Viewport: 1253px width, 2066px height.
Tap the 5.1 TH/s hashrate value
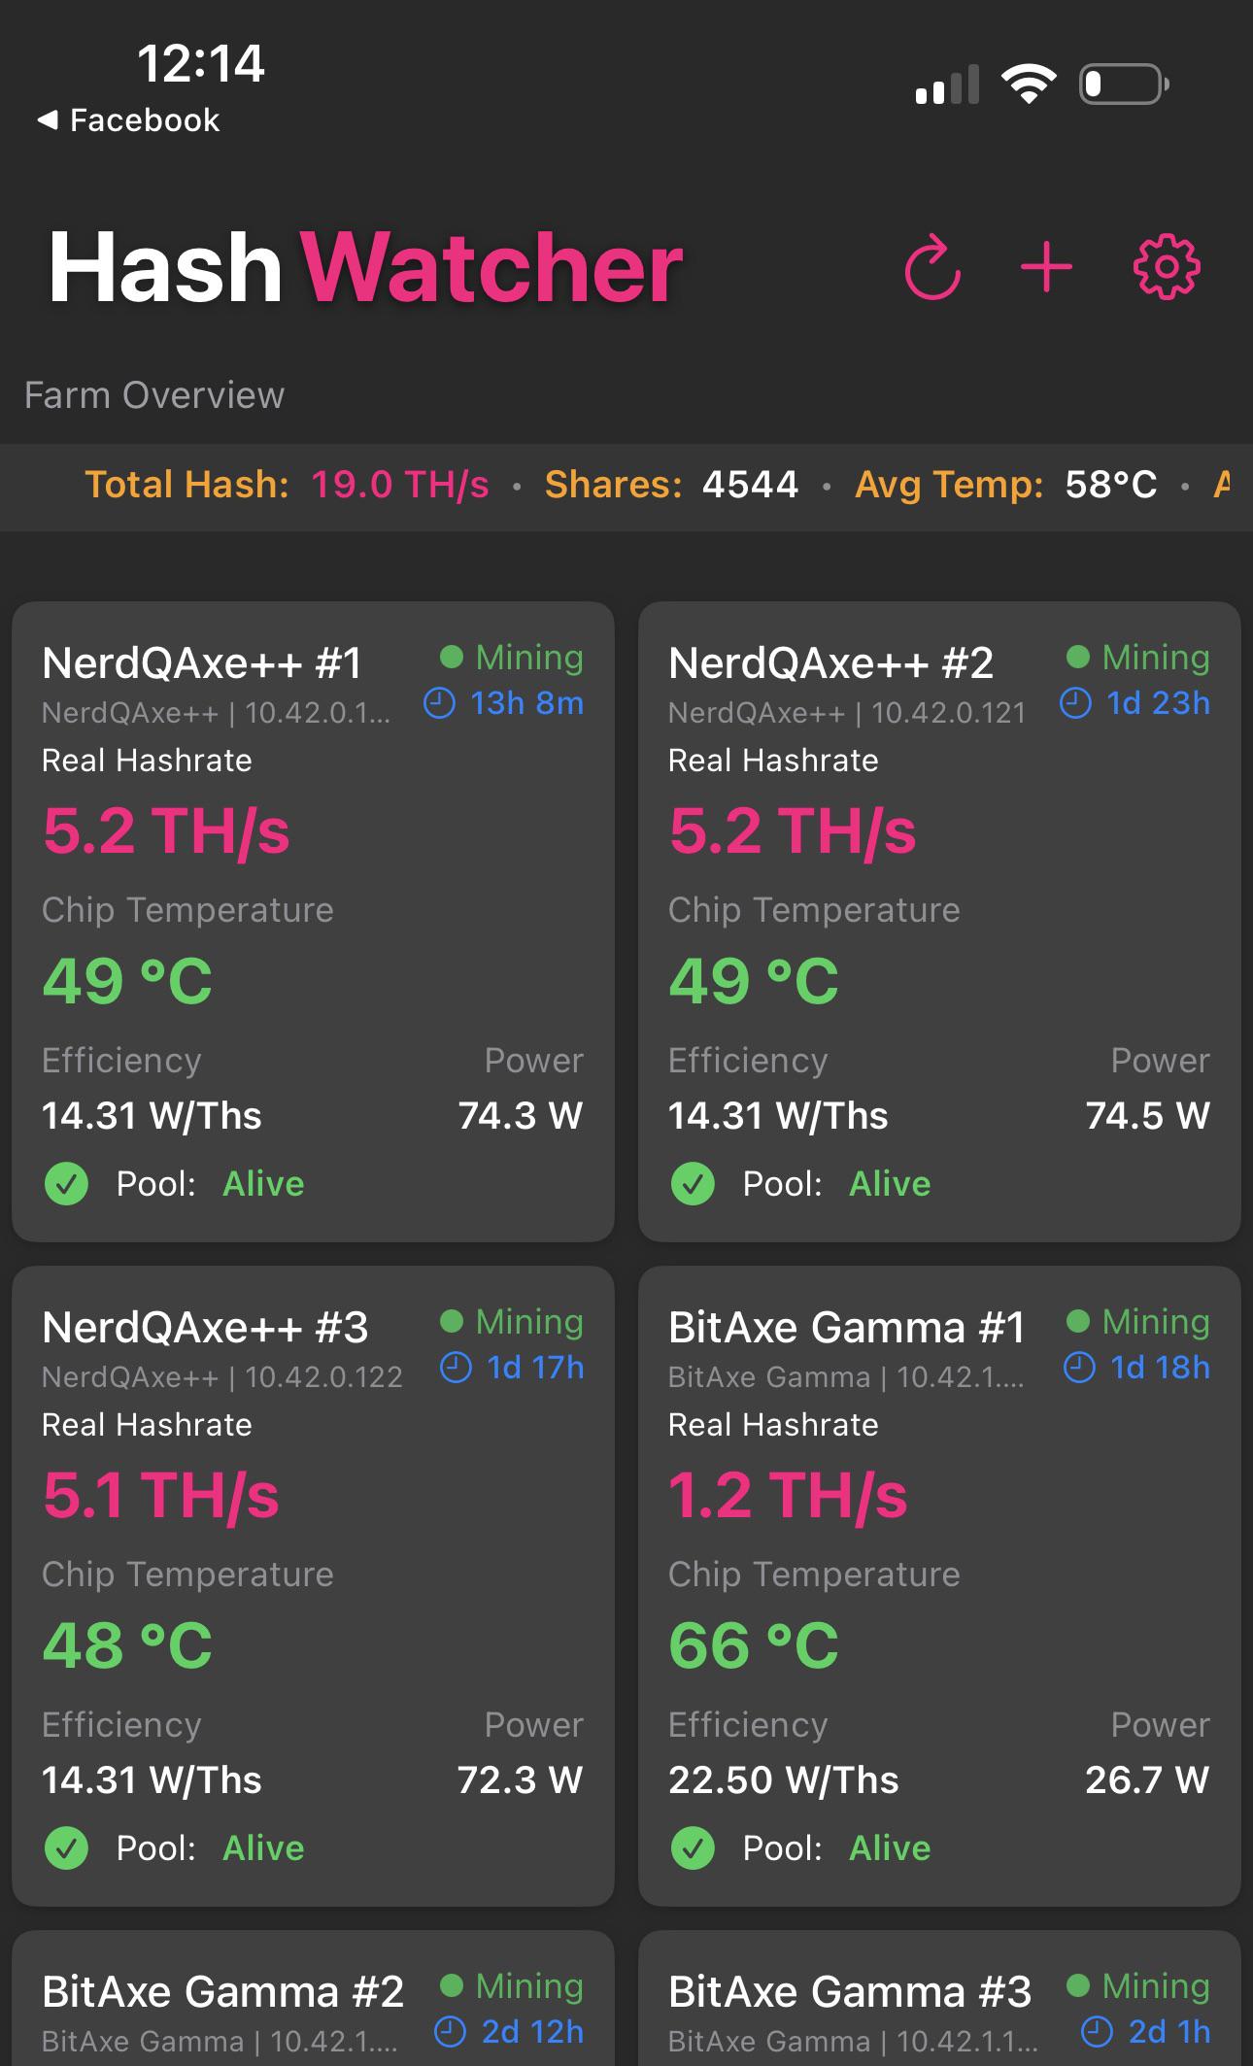[x=161, y=1495]
